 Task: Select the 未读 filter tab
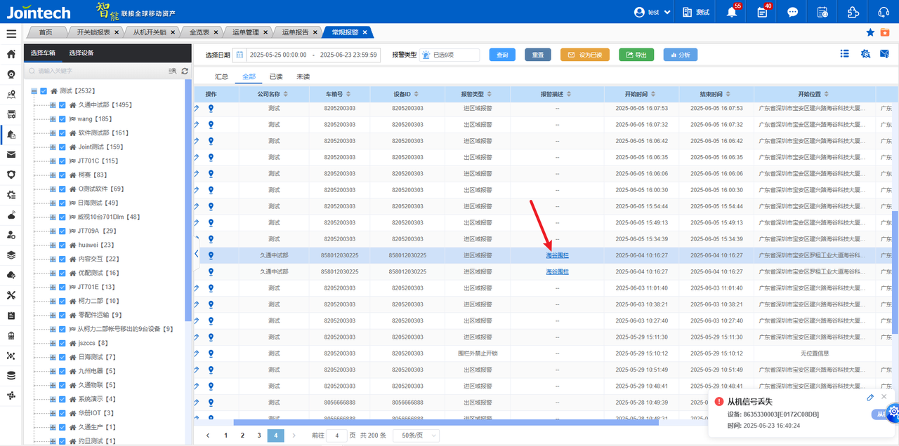point(303,76)
